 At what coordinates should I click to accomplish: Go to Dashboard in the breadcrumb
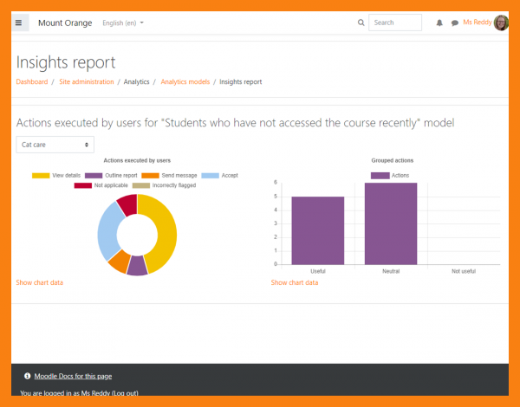click(32, 81)
